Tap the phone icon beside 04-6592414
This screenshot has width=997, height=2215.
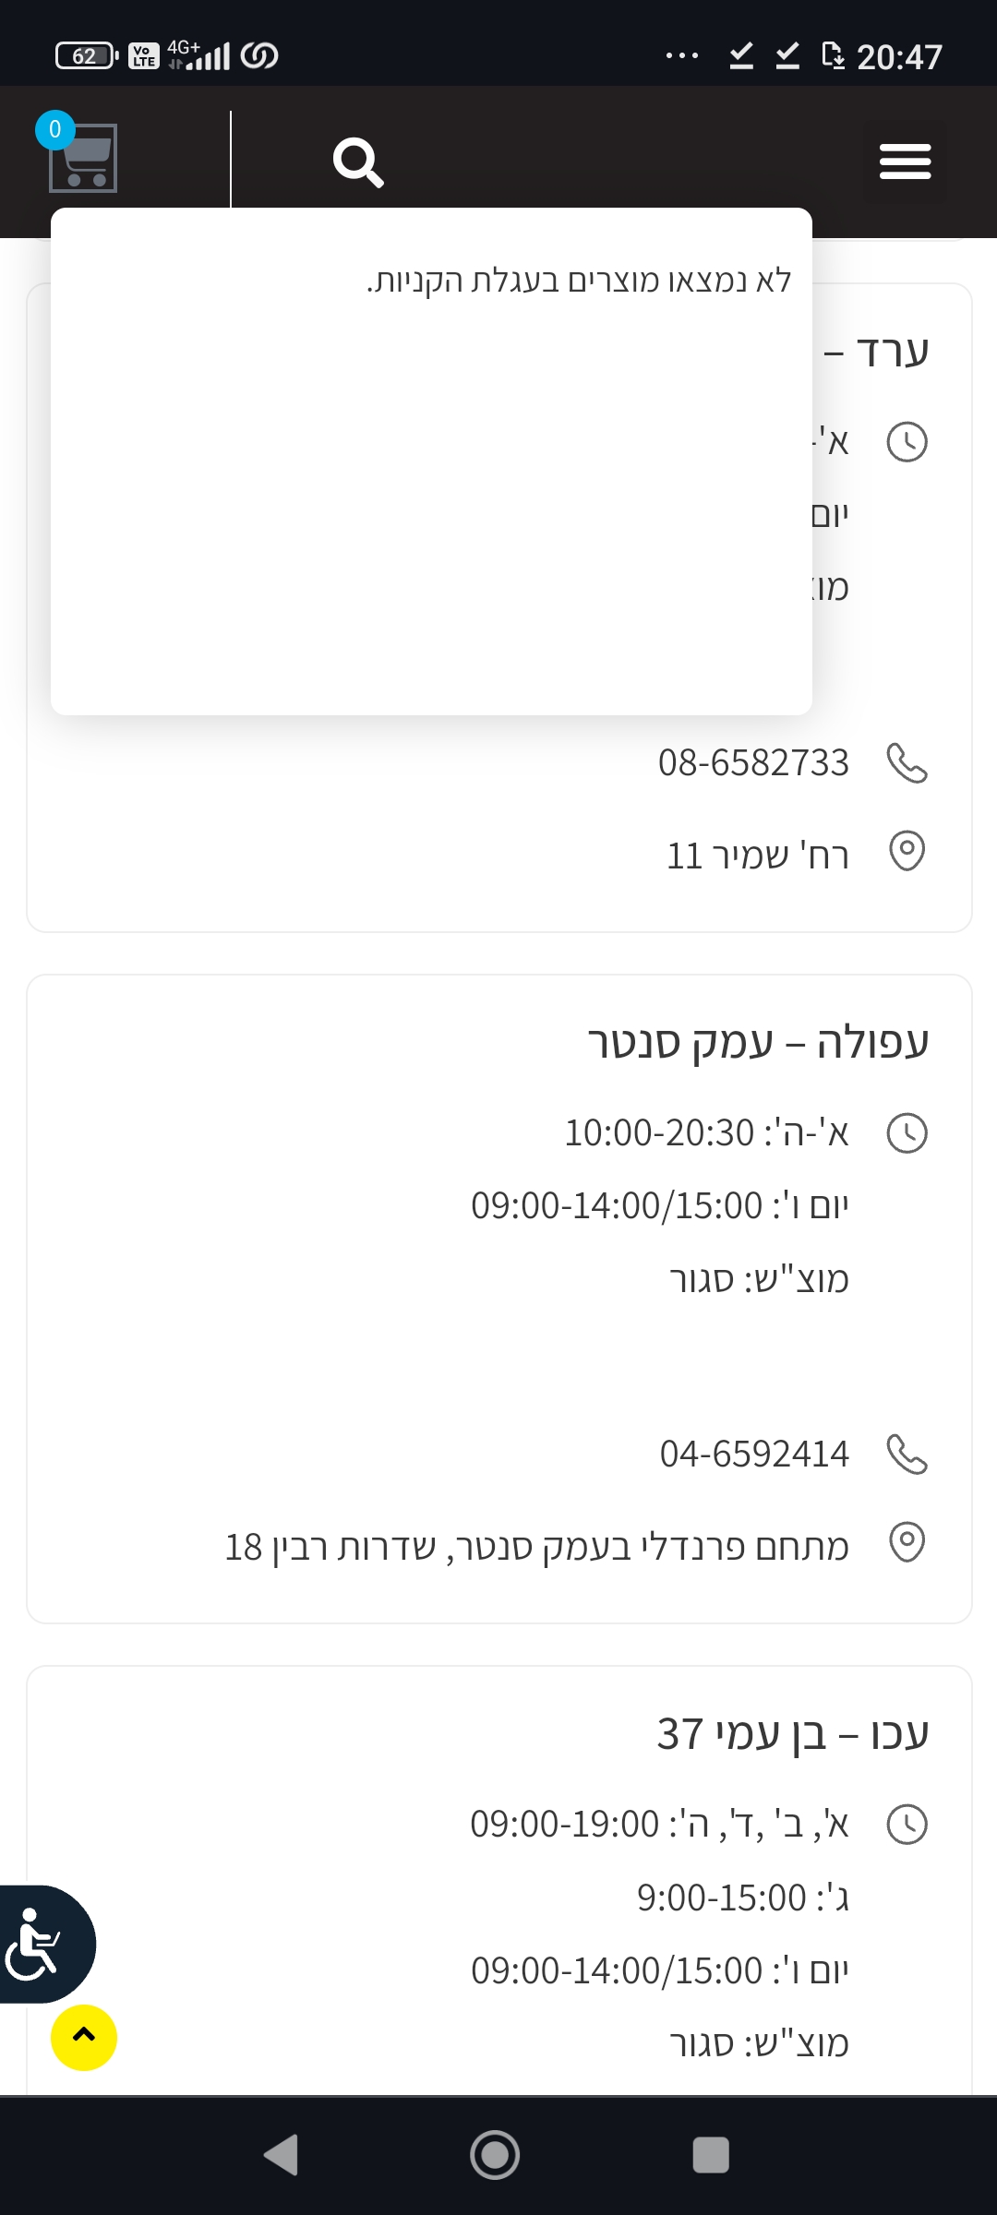[x=907, y=1455]
